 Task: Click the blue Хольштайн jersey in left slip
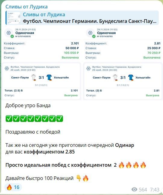click(x=49, y=77)
